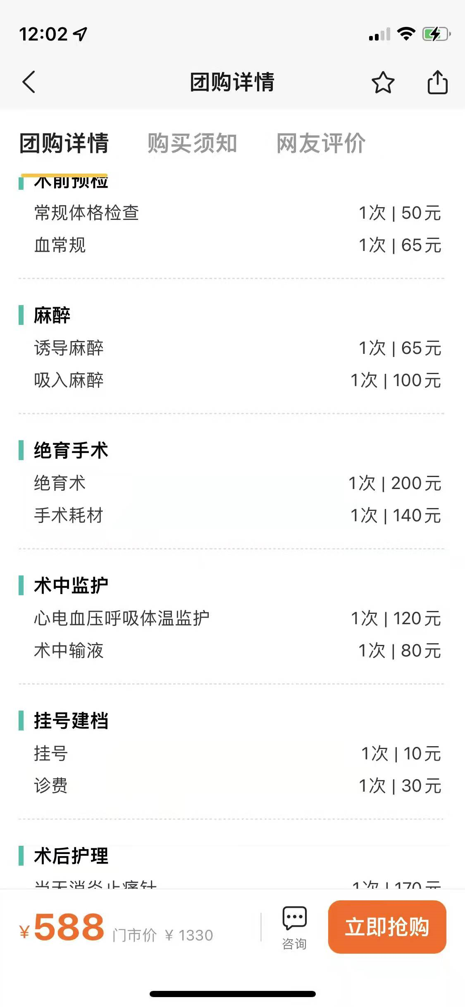Switch to the 网友评价 tab

(x=321, y=143)
